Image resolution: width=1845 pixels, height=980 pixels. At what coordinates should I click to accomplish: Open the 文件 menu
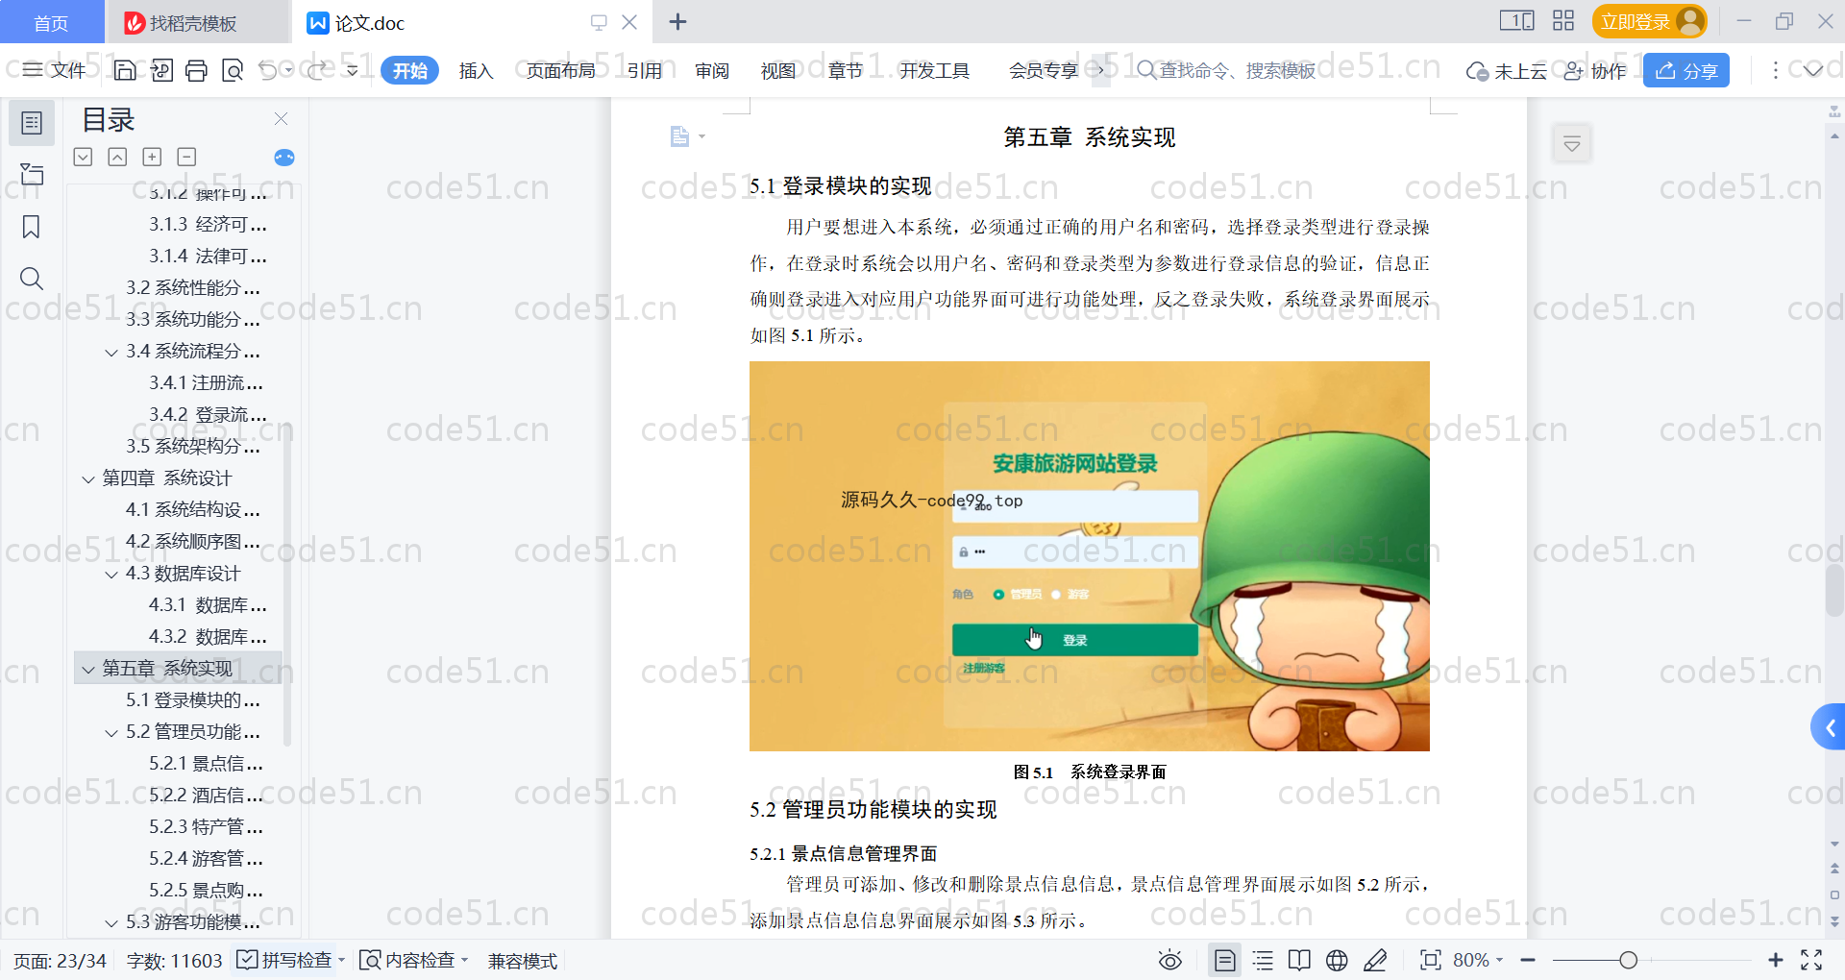pyautogui.click(x=55, y=70)
